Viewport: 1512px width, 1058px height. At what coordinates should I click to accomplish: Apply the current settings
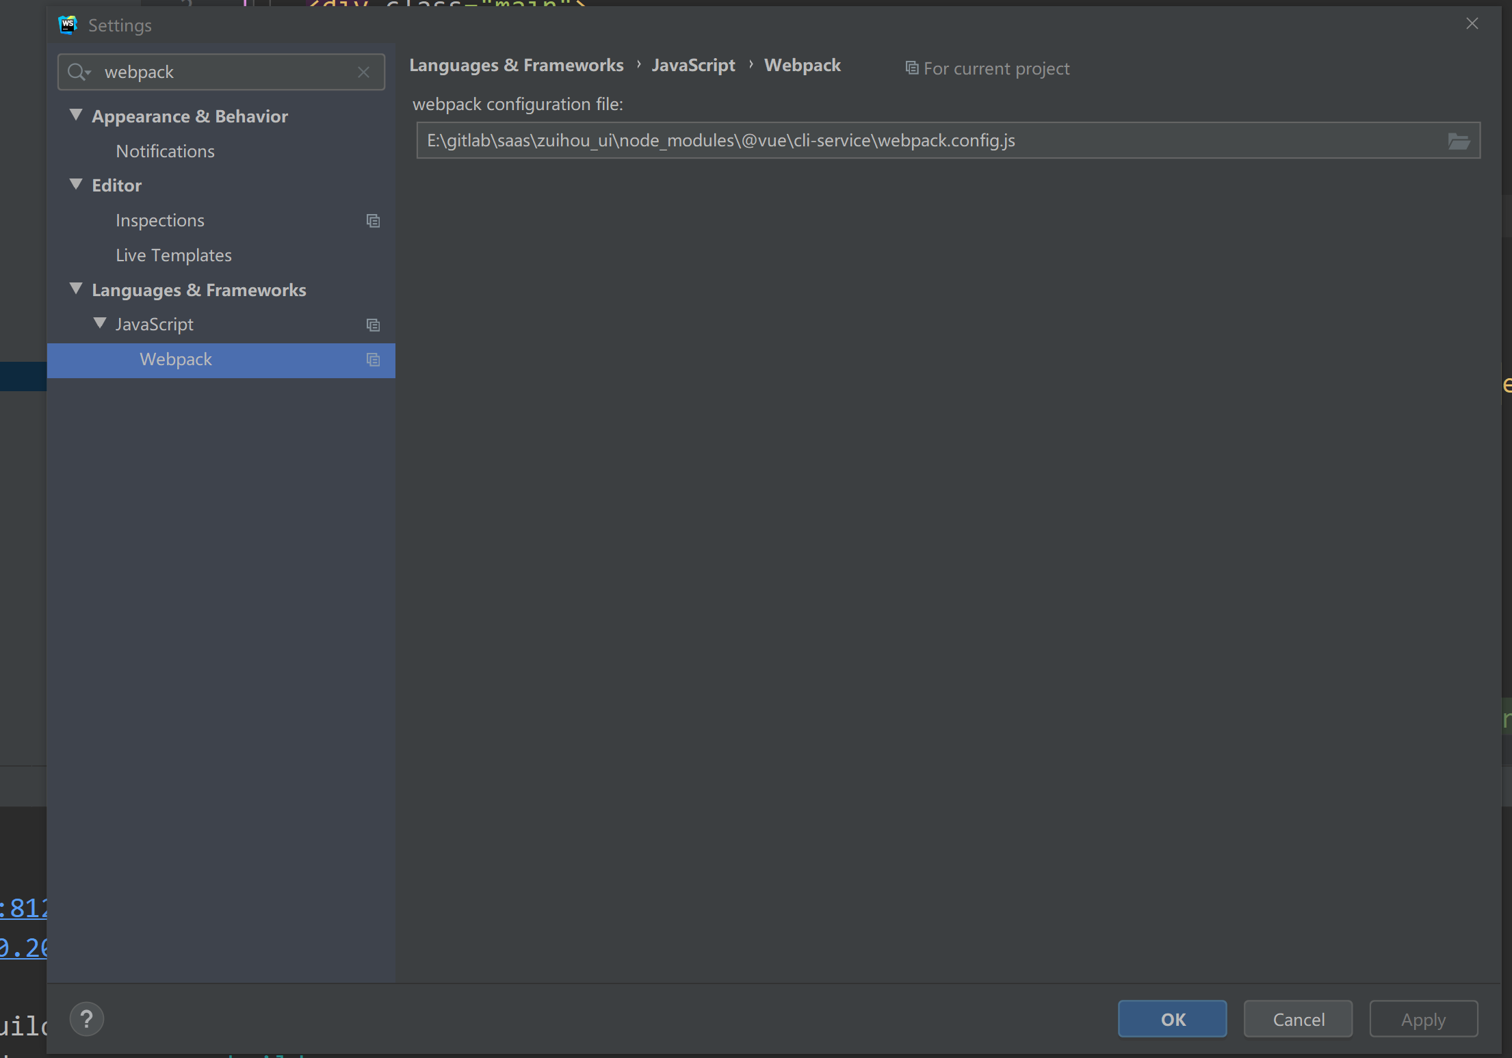tap(1423, 1018)
